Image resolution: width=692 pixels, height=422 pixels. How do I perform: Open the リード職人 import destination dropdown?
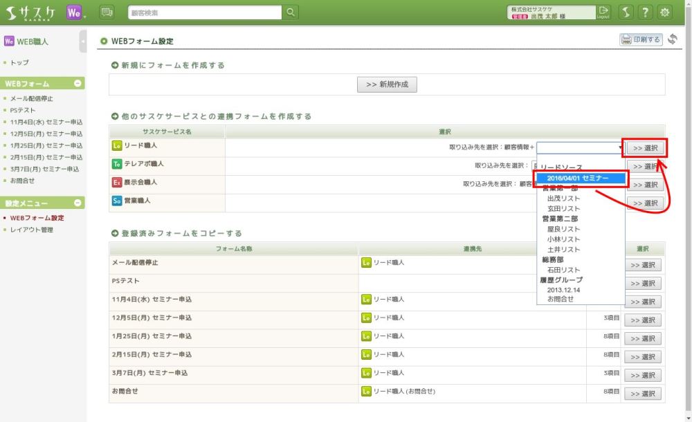[x=580, y=147]
